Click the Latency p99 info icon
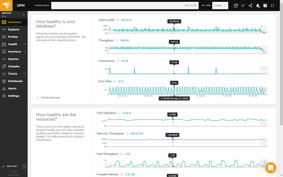283x177 pixels. [117, 20]
